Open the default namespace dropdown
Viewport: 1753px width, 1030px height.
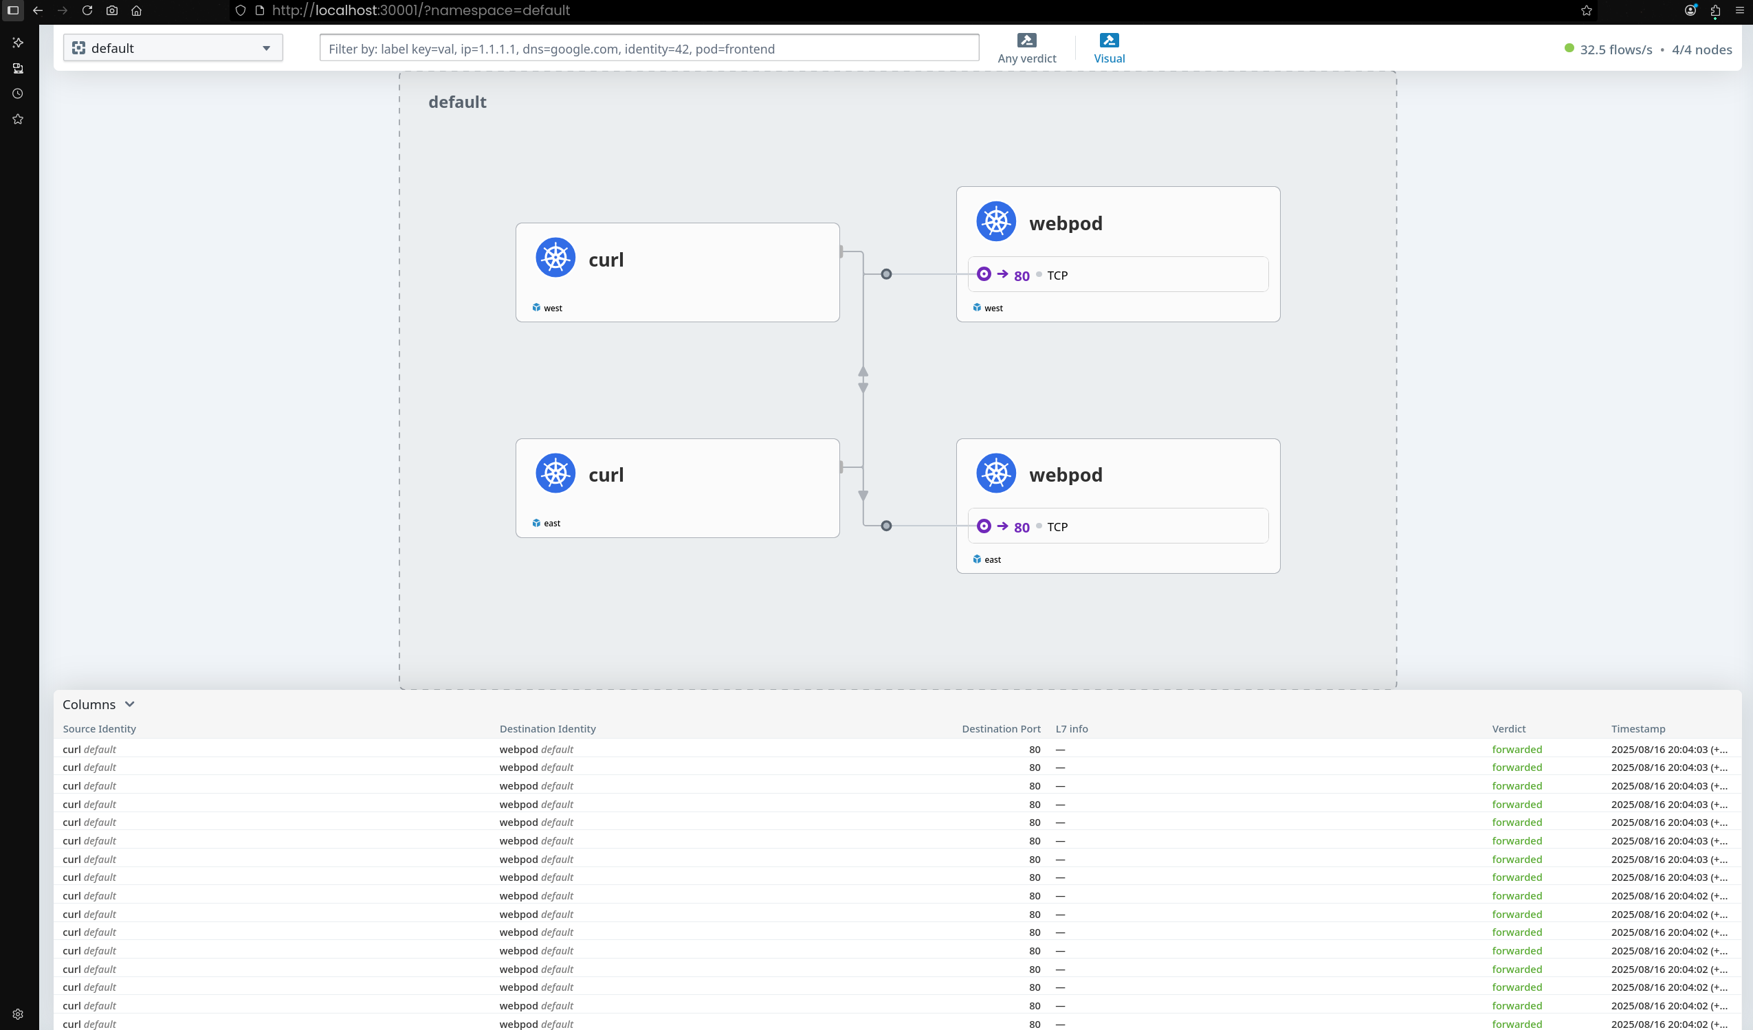pyautogui.click(x=173, y=48)
